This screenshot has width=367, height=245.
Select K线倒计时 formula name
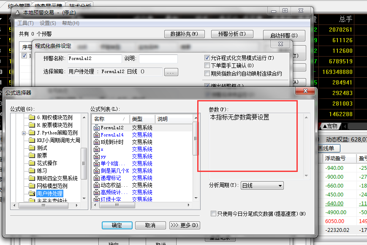112,142
